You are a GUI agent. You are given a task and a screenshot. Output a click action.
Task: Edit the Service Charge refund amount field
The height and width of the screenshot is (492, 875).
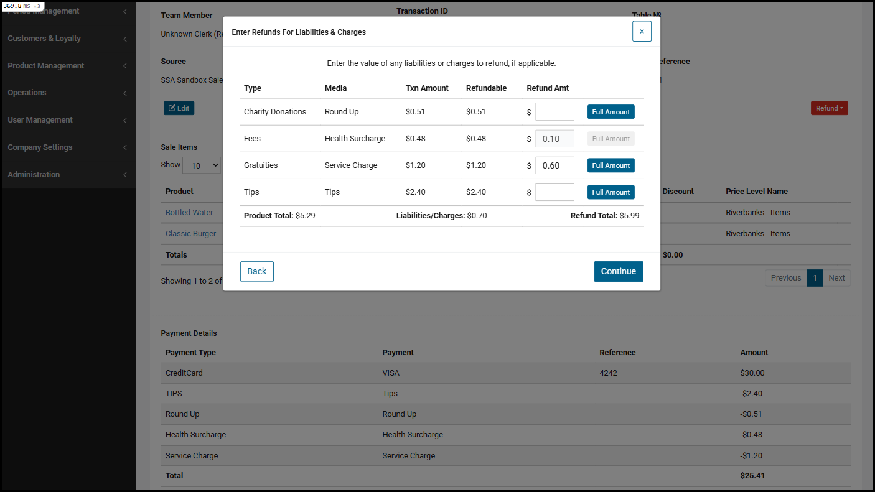[x=554, y=165]
